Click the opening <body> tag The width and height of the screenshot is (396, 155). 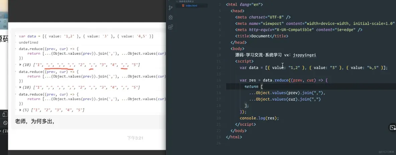237,49
